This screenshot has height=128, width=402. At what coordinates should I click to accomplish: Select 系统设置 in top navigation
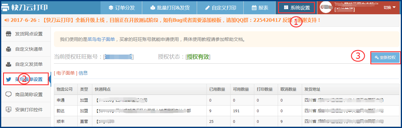click(x=297, y=8)
